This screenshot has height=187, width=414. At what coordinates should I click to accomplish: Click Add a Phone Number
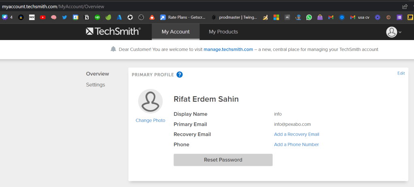click(x=296, y=144)
